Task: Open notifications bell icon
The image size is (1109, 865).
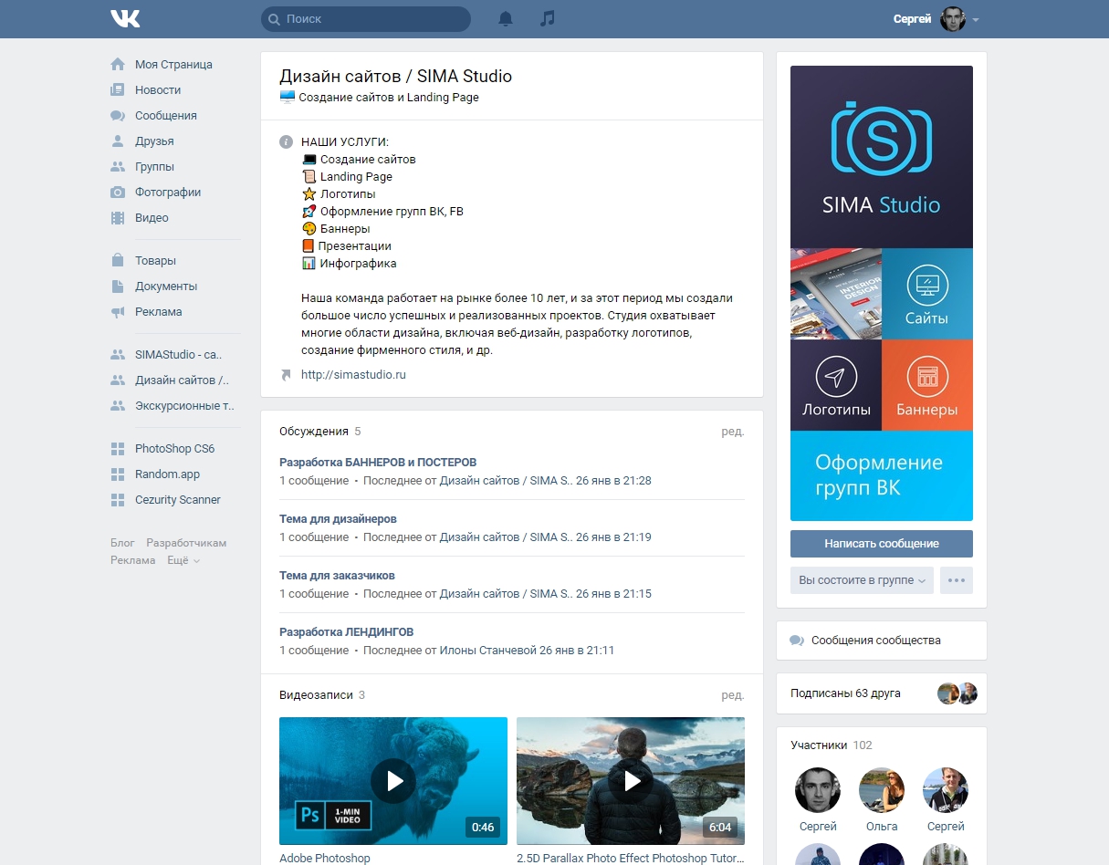Action: [506, 18]
